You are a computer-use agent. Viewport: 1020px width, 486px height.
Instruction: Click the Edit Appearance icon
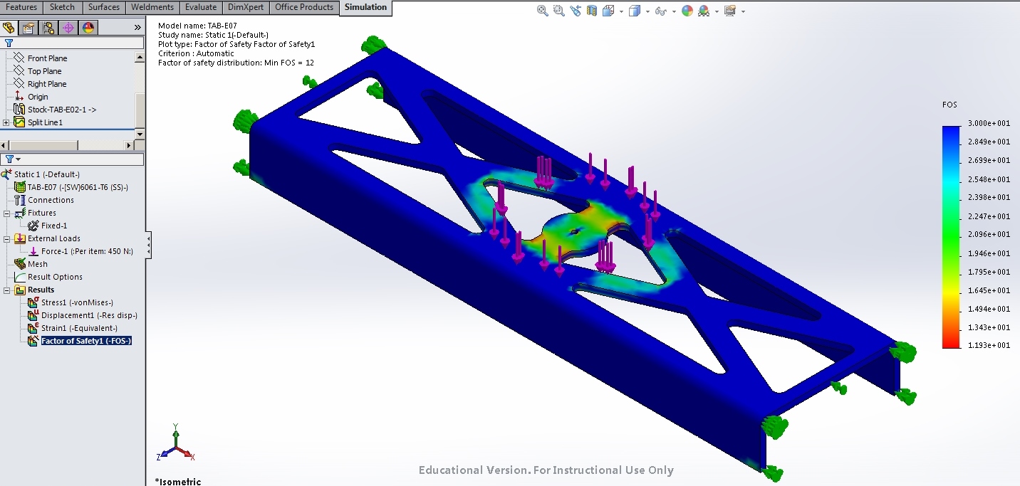(686, 11)
